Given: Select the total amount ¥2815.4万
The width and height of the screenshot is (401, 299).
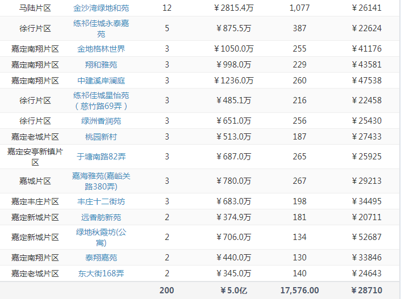Looking at the screenshot, I should pyautogui.click(x=234, y=8).
